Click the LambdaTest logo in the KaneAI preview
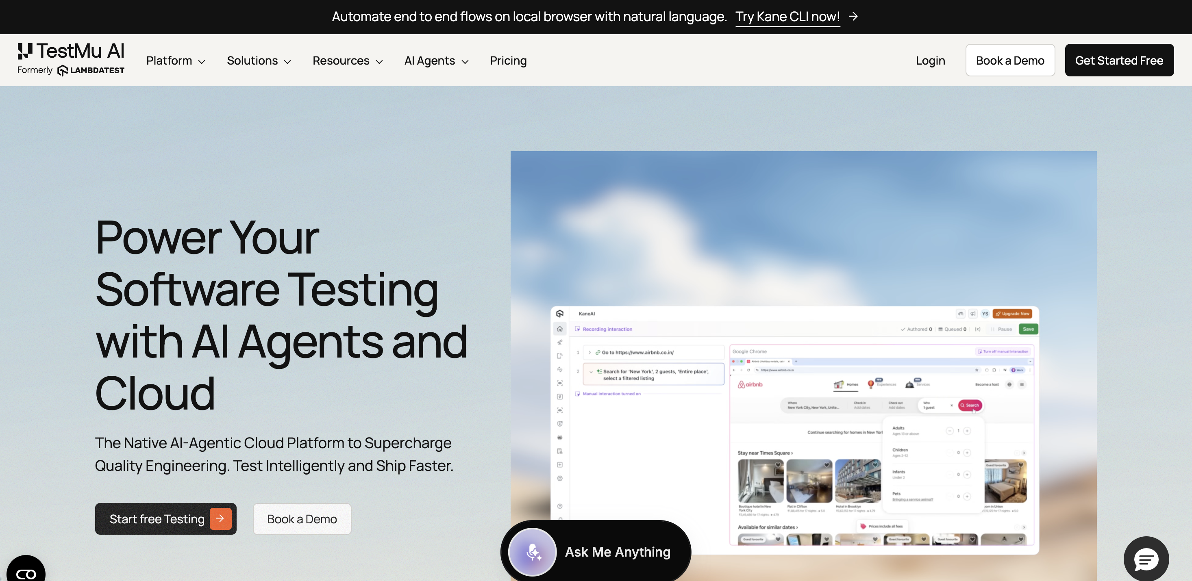This screenshot has height=581, width=1192. coord(560,314)
